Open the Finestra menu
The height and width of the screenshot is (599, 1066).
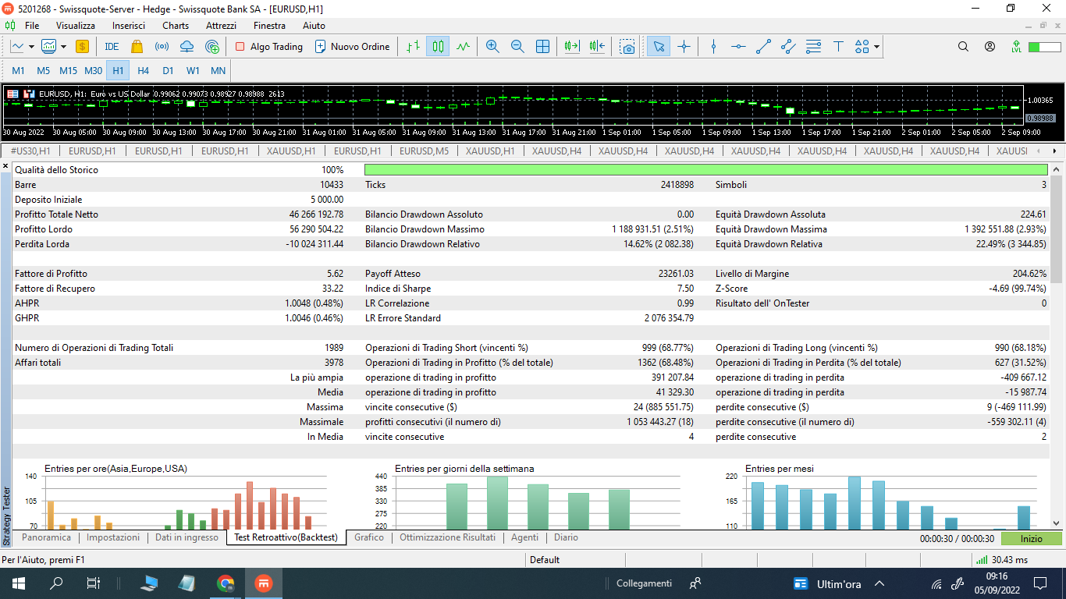[x=270, y=26]
